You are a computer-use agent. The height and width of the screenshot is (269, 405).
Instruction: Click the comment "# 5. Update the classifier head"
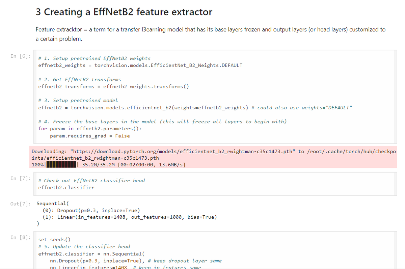[84, 246]
